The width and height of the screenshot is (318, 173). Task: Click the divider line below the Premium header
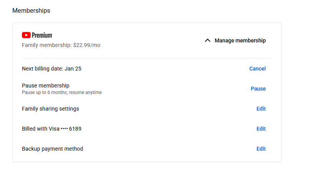(x=147, y=58)
